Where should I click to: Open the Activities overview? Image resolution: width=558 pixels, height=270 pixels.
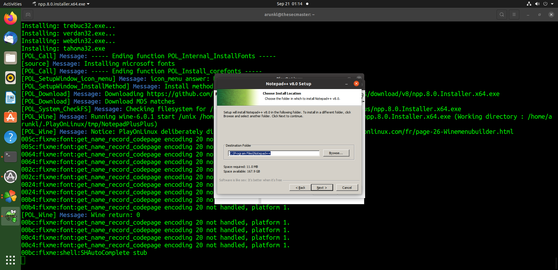[x=13, y=4]
